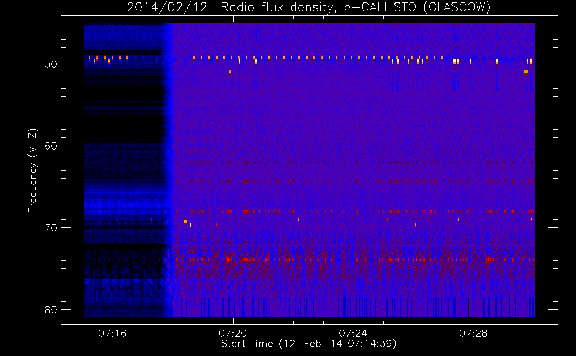Click the 07:24 time tick label

(353, 333)
